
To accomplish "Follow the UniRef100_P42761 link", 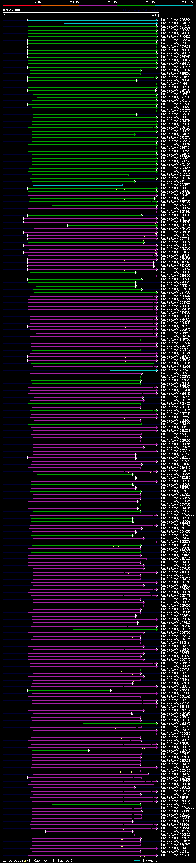I will point(176,454).
